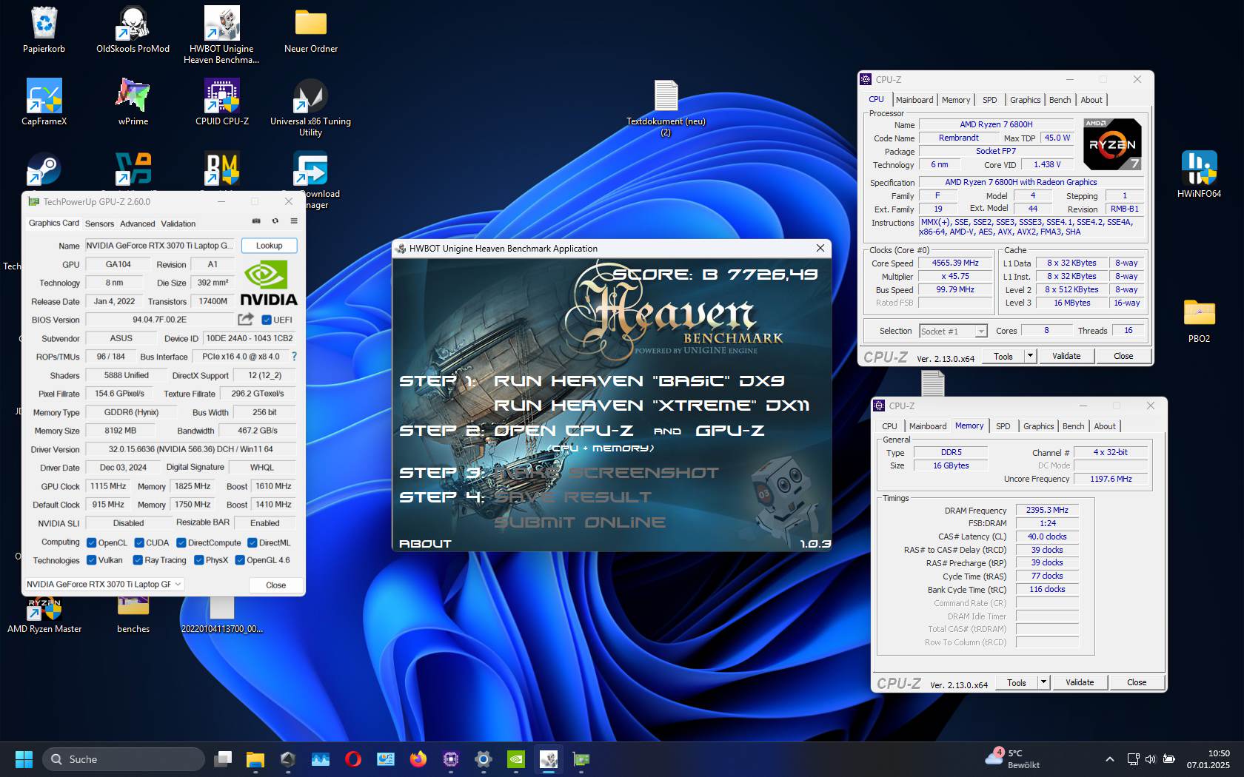This screenshot has height=777, width=1244.
Task: Open the GPU-Z hamburger menu icon
Action: pos(294,221)
